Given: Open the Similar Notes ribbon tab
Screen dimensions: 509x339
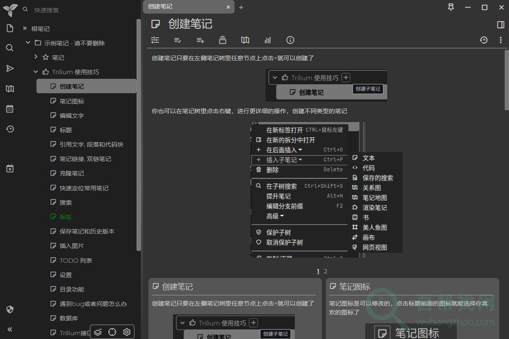Looking at the screenshot, I should pos(268,40).
